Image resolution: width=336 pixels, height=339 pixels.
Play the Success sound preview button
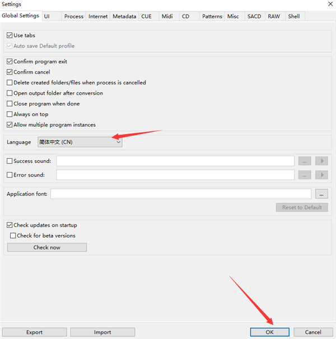pos(321,161)
